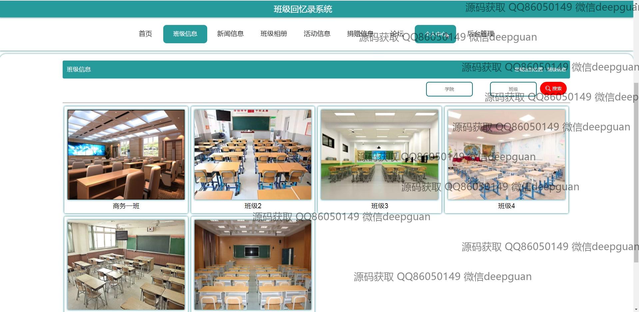Open the 班级4 classroom photo
Viewport: 639px width, 312px height.
tap(506, 155)
